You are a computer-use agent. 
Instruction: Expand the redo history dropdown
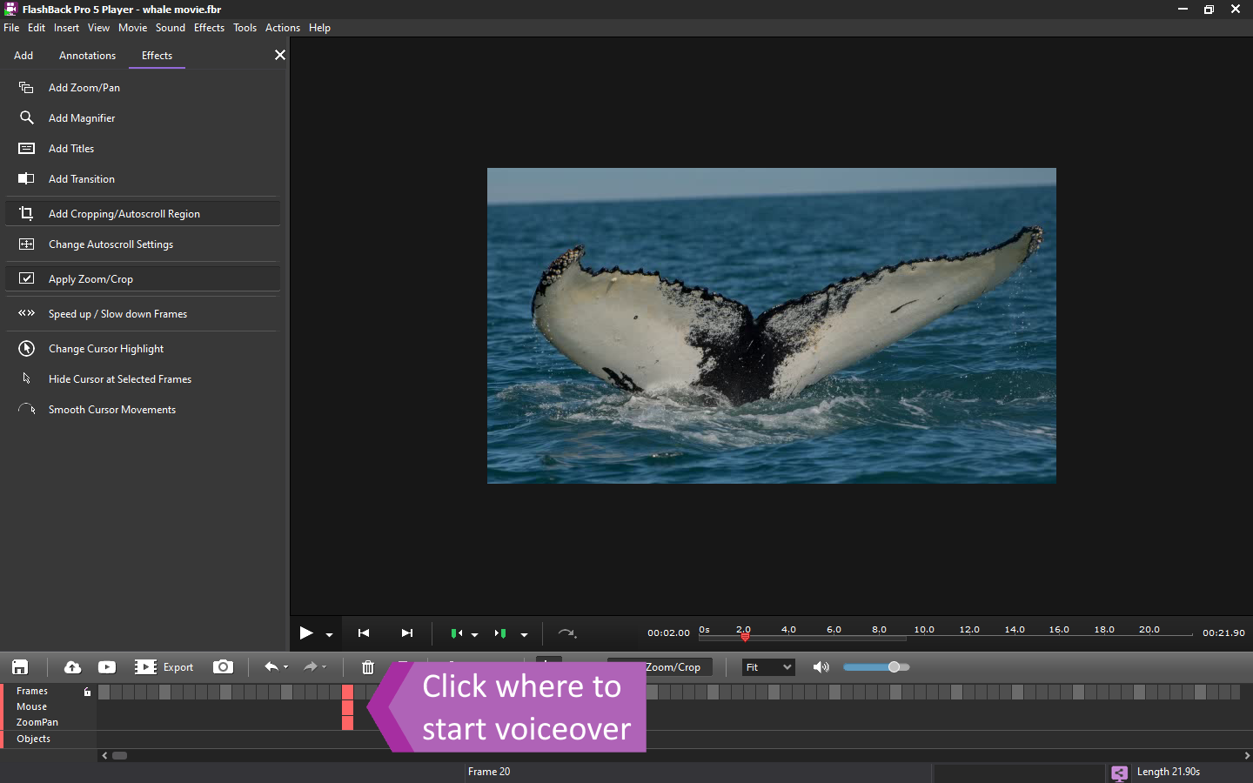[x=324, y=667]
